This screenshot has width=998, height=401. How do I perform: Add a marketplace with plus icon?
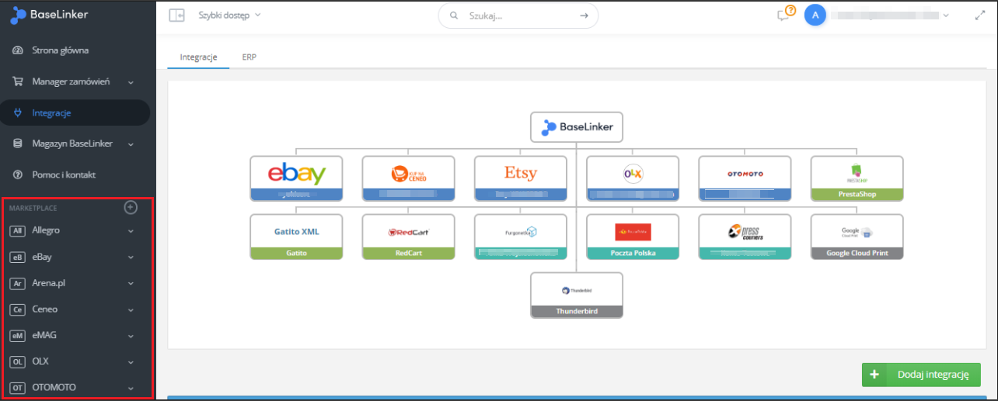pos(131,207)
